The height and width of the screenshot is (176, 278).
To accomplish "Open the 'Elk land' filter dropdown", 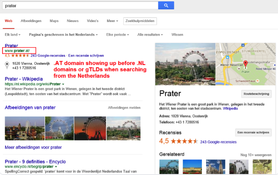I will (x=13, y=35).
